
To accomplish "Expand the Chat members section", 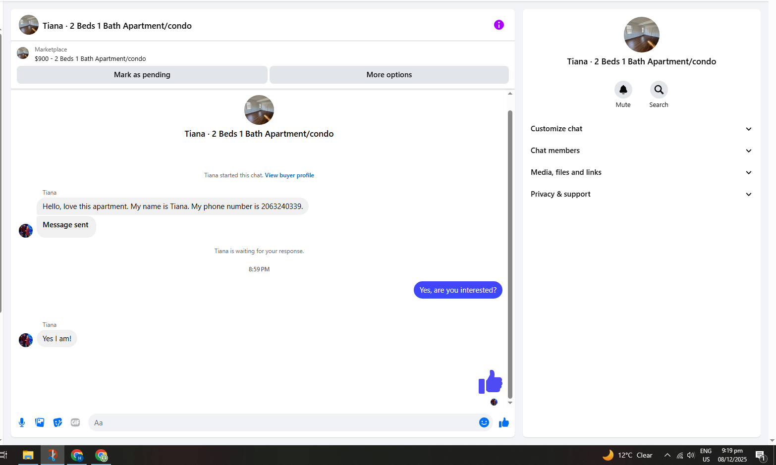I will 641,151.
